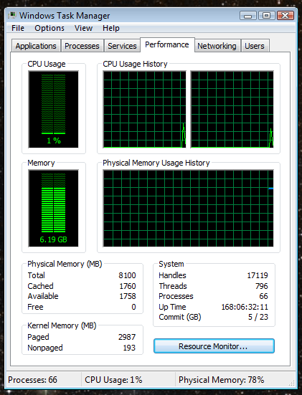Viewport: 302px width, 395px height.
Task: Click the Task Manager title bar icon
Action: (x=12, y=16)
